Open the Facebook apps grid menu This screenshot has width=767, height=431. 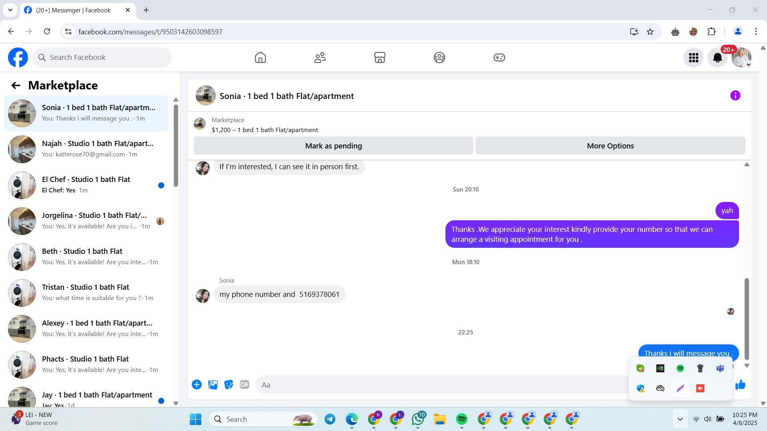pyautogui.click(x=693, y=58)
